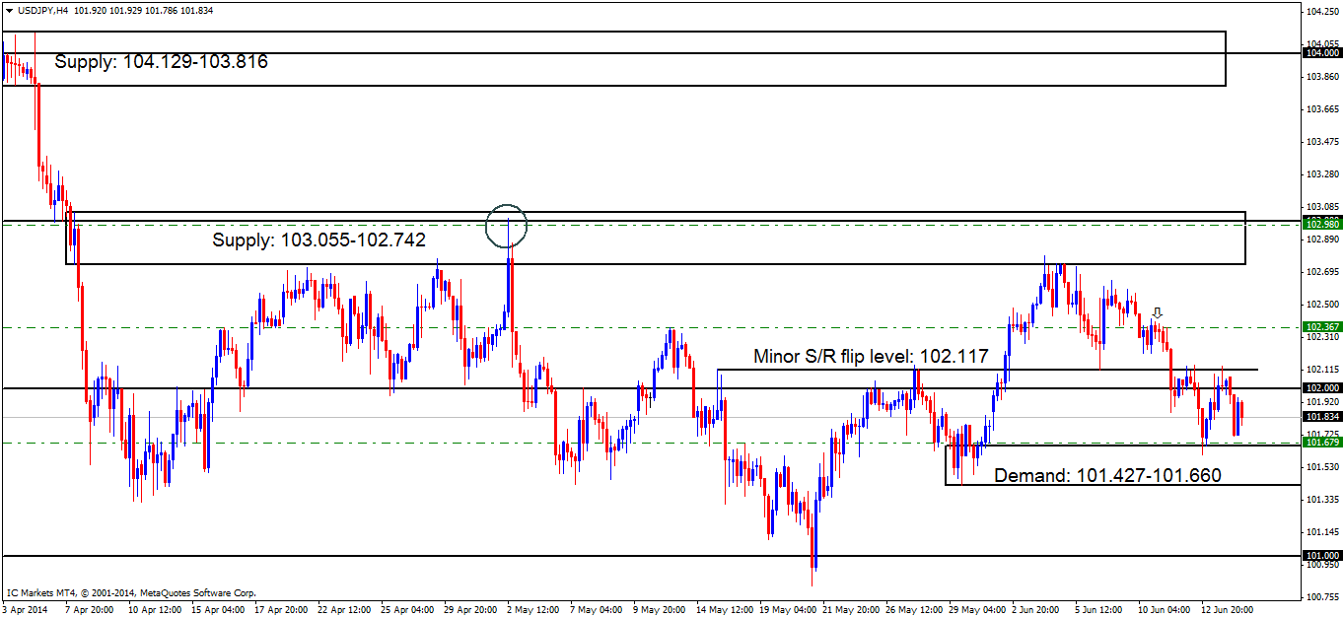Image resolution: width=1343 pixels, height=618 pixels.
Task: Click the 101.335 price axis label
Action: [x=1321, y=499]
